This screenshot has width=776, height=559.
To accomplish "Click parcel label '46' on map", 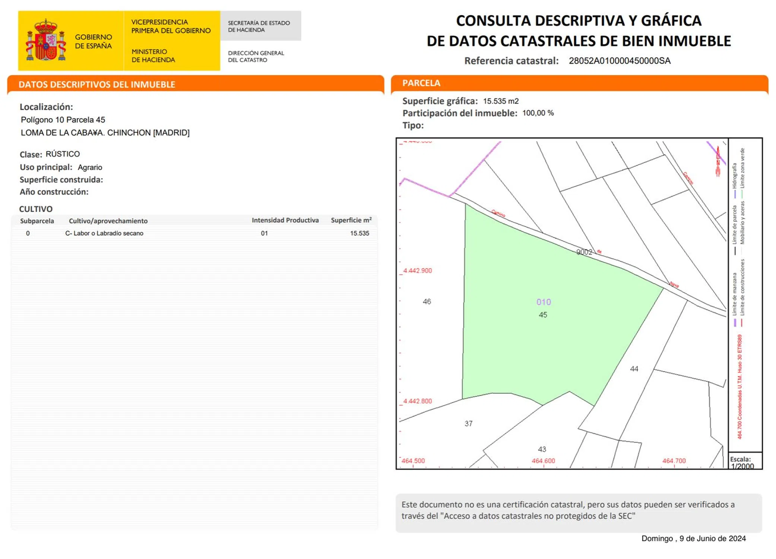I will (x=427, y=301).
